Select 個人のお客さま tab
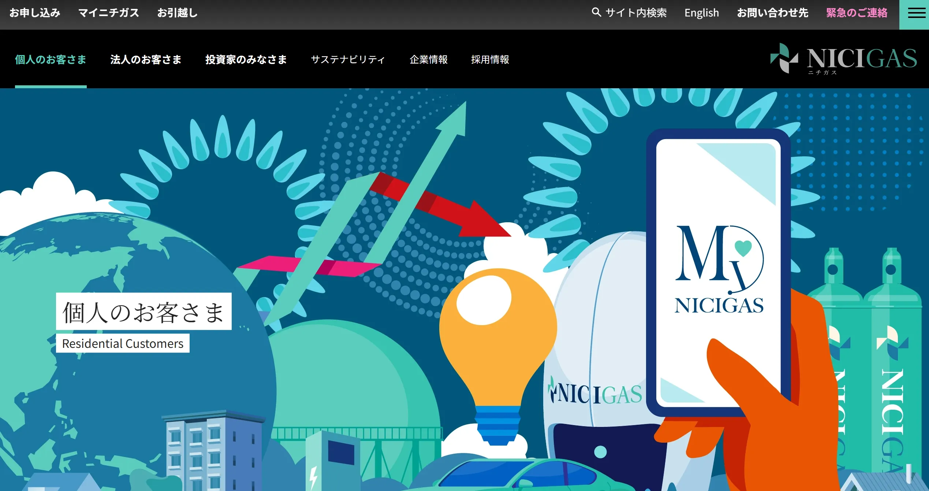929x491 pixels. 51,59
